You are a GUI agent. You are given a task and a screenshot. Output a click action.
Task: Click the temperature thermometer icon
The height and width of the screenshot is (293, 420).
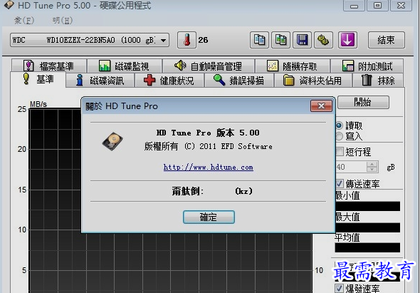coord(187,40)
